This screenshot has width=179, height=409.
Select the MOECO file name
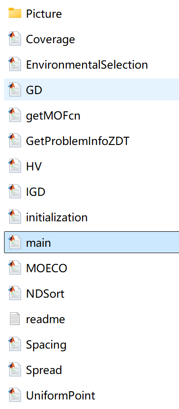click(47, 268)
